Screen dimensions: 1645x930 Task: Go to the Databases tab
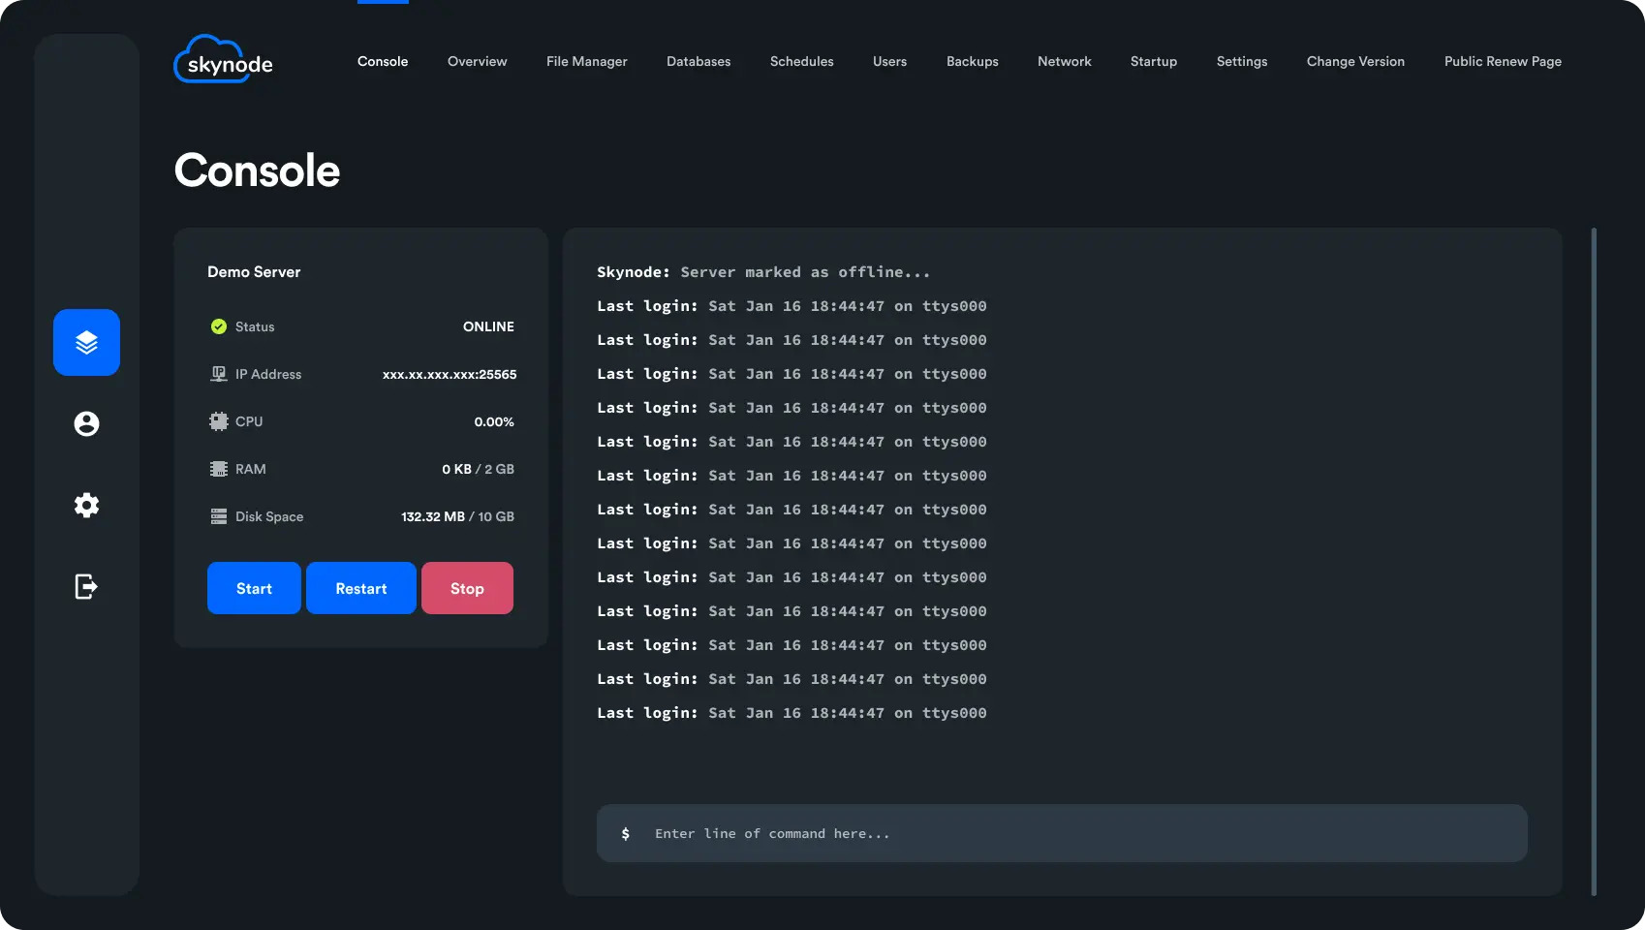(698, 61)
